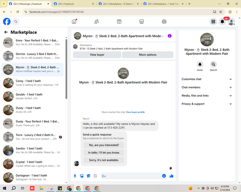Go to the Home feed icon

74,22
